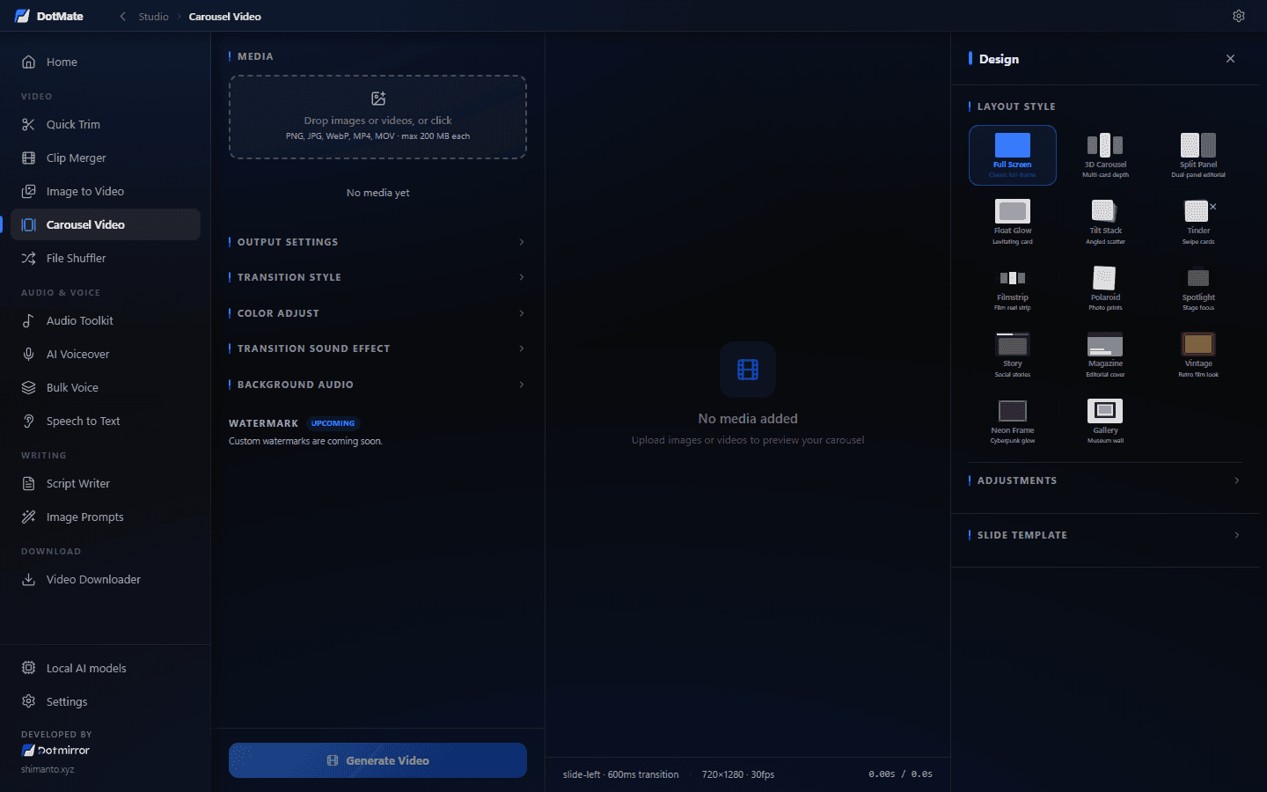Select the Float Glow layout

[x=1013, y=222]
